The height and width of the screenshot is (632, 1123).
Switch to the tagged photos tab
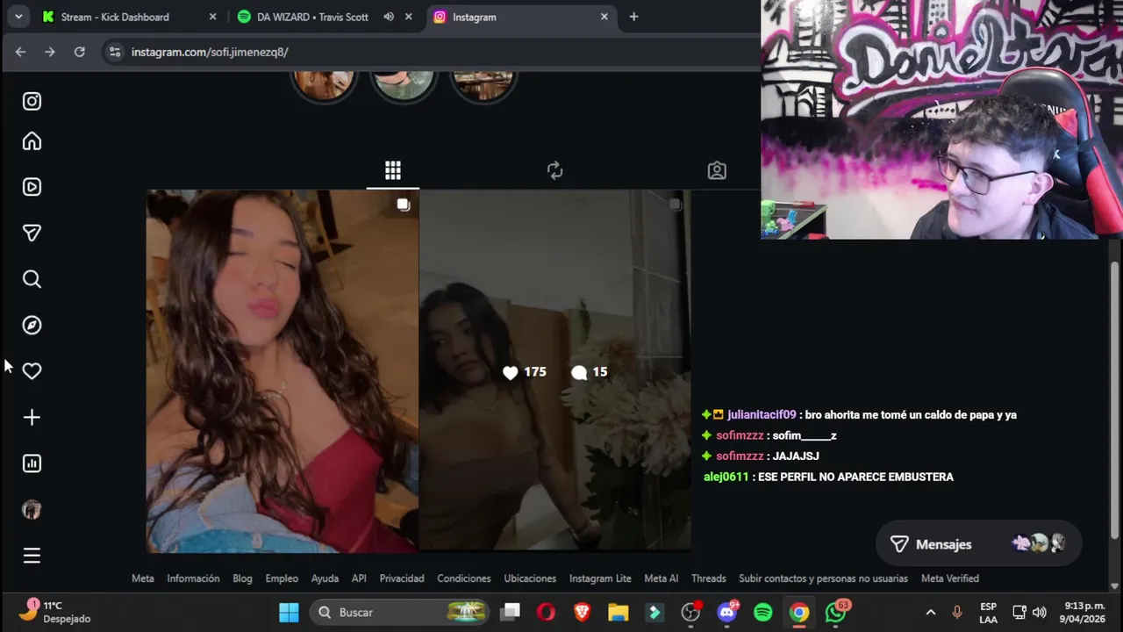coord(717,170)
